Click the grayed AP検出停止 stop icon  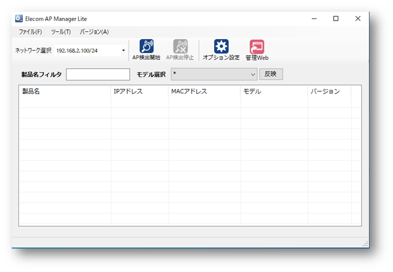coord(180,50)
